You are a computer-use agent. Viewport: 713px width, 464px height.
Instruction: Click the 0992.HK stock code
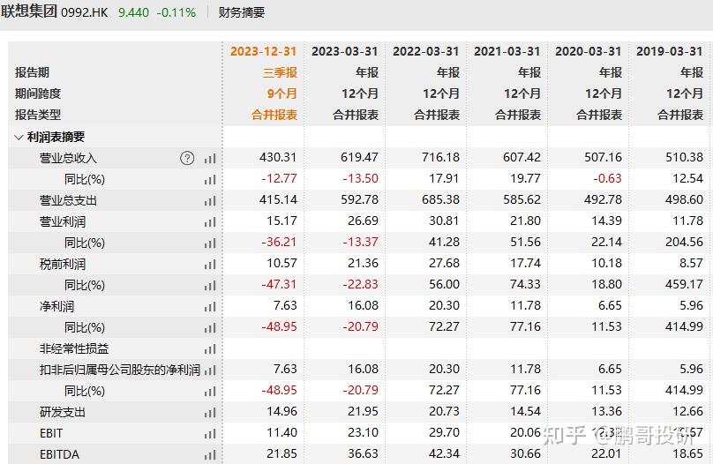click(84, 12)
